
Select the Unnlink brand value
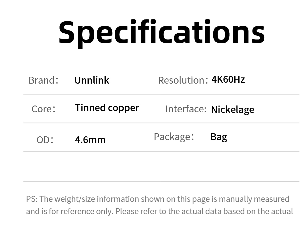point(92,80)
